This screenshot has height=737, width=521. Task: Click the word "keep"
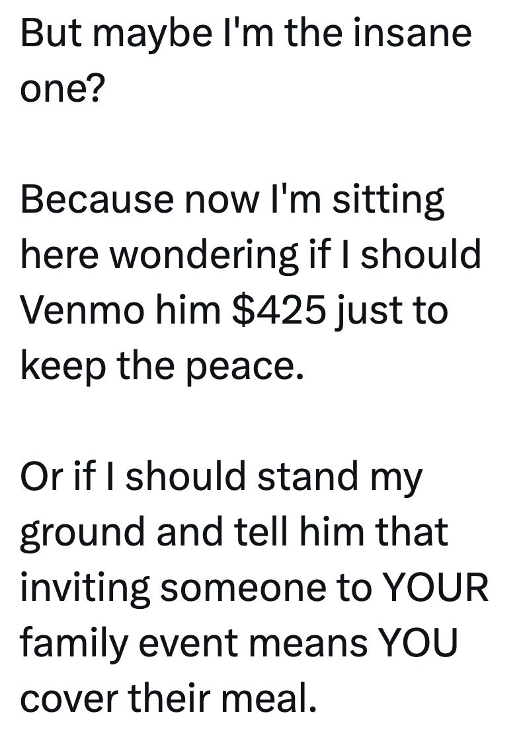click(59, 365)
